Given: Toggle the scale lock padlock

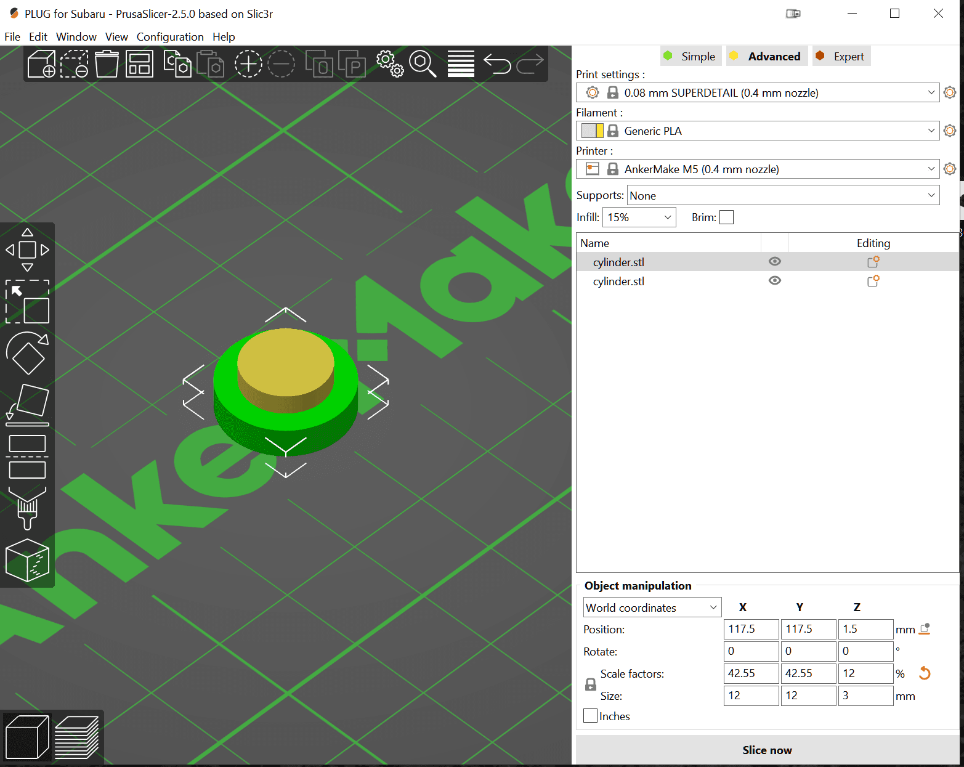Looking at the screenshot, I should [590, 684].
